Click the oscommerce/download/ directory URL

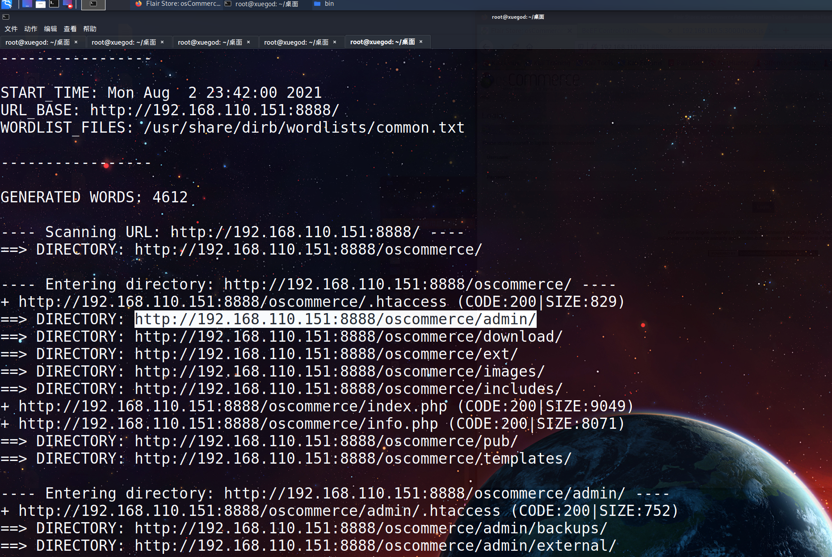coord(349,337)
